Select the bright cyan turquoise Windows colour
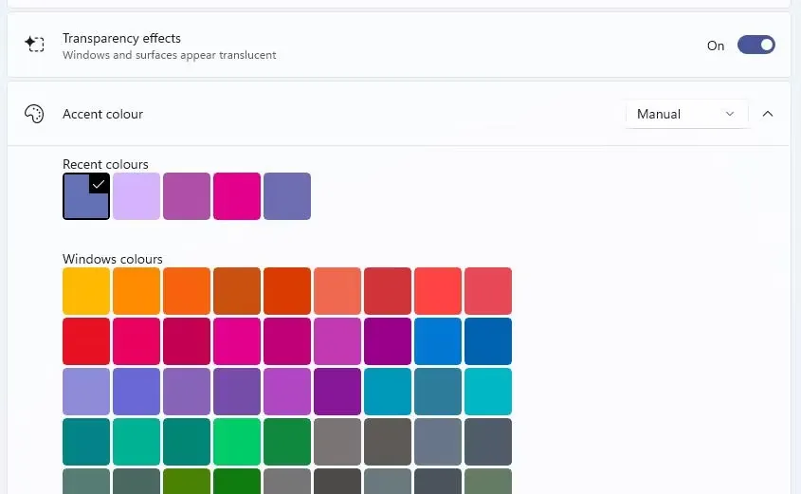 tap(488, 392)
